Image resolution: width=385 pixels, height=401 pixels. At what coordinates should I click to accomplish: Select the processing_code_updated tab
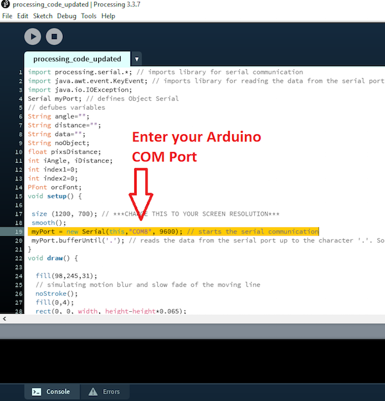(x=77, y=59)
